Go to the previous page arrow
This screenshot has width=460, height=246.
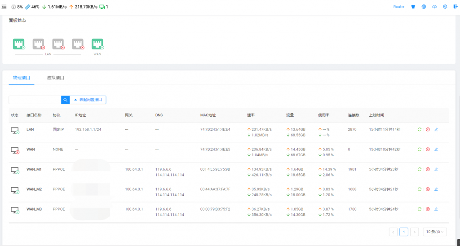click(393, 232)
